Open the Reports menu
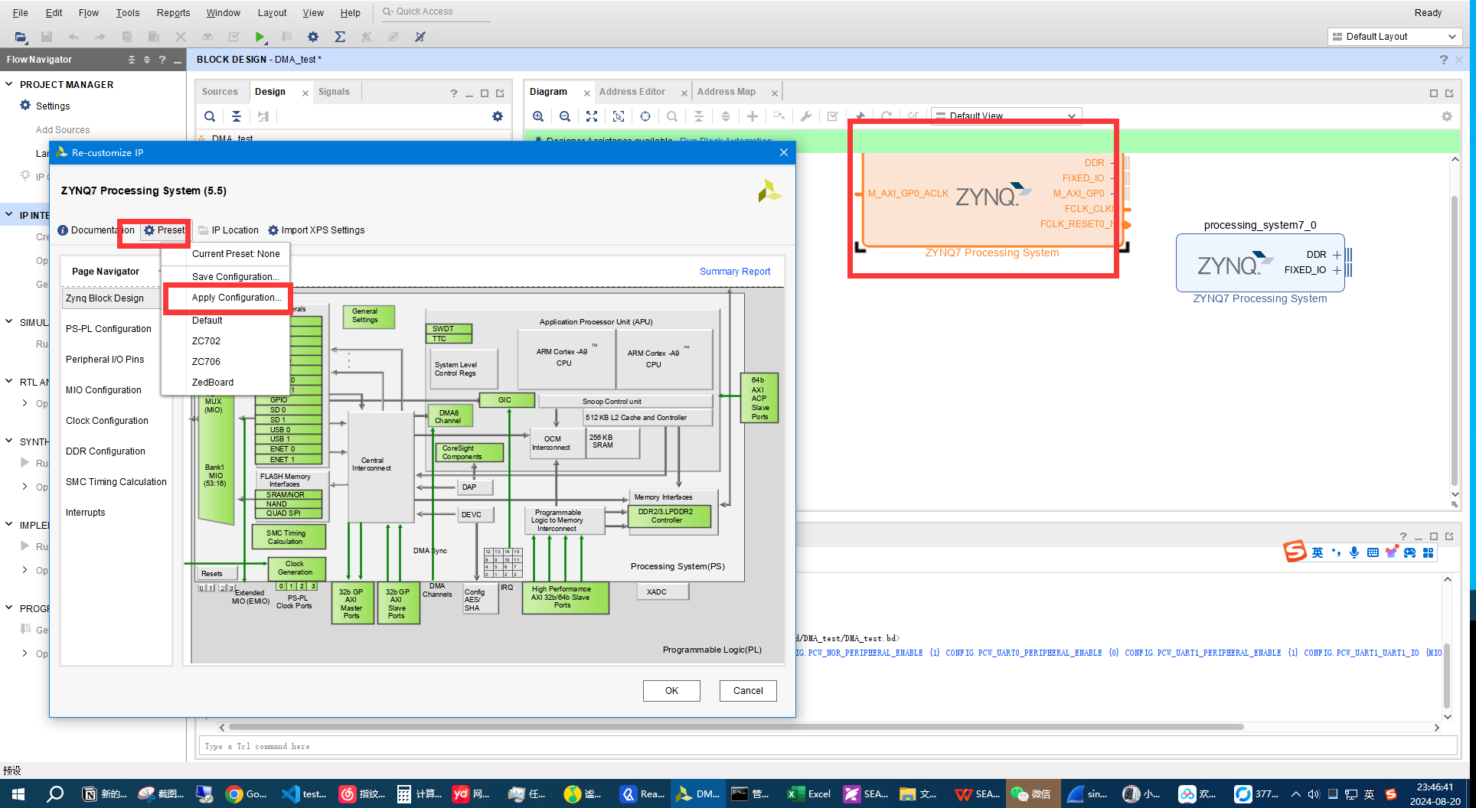The image size is (1476, 808). (173, 13)
